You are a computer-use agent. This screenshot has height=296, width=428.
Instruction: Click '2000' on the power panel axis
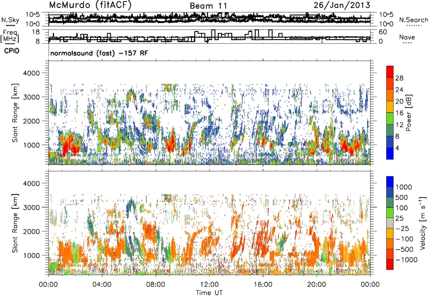(x=32, y=121)
